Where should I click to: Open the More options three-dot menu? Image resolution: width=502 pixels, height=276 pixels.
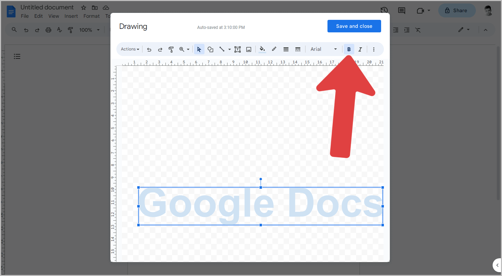tap(374, 49)
